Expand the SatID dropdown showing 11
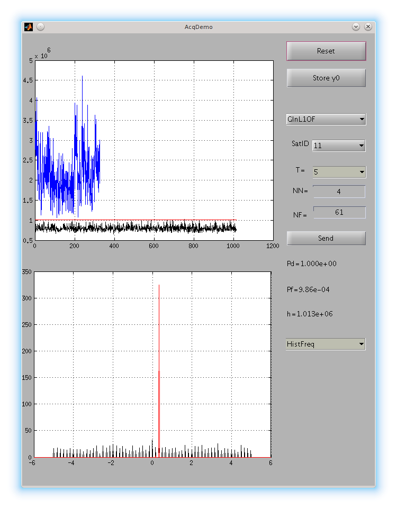The height and width of the screenshot is (509, 397). (x=339, y=146)
